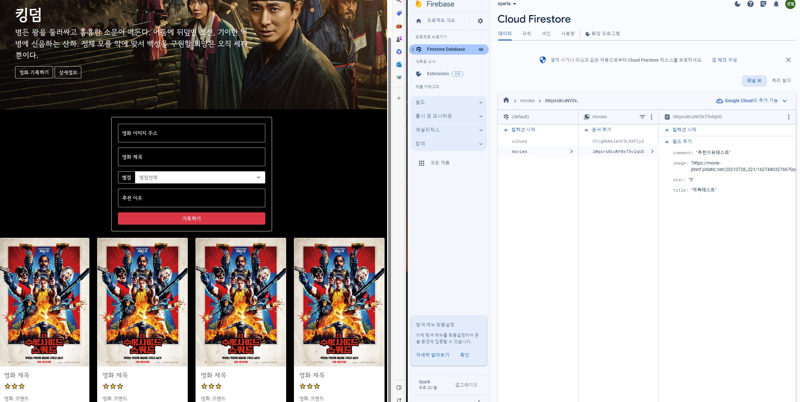Click the Extensions puzzle icon in sidebar
This screenshot has height=402, width=800.
[419, 74]
